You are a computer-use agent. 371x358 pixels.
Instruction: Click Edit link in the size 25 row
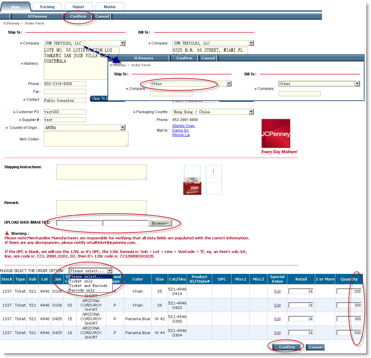[x=277, y=291]
